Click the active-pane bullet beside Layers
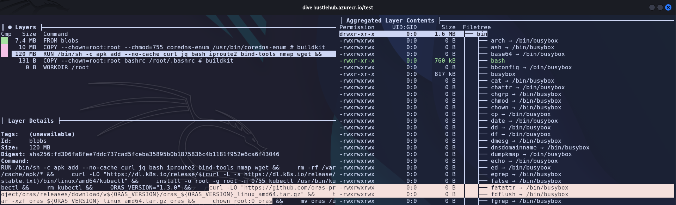Screen dimensions: 676x205 point(10,27)
